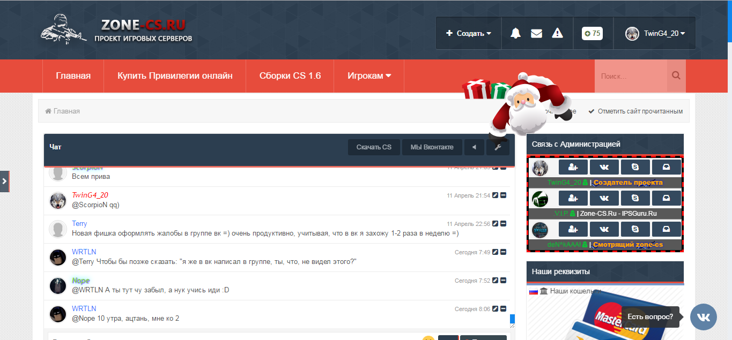Click the inbox icon for deN^kAAA!
The image size is (732, 340).
[x=667, y=229]
